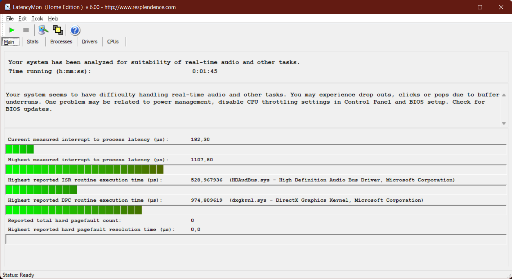Switch to the Processes tab
The height and width of the screenshot is (279, 512).
coord(61,42)
